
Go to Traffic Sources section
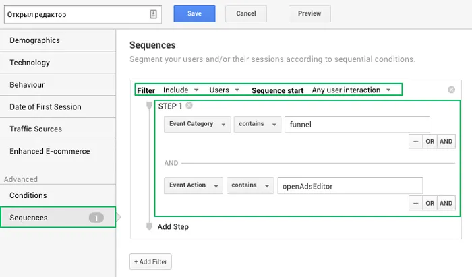(x=58, y=129)
